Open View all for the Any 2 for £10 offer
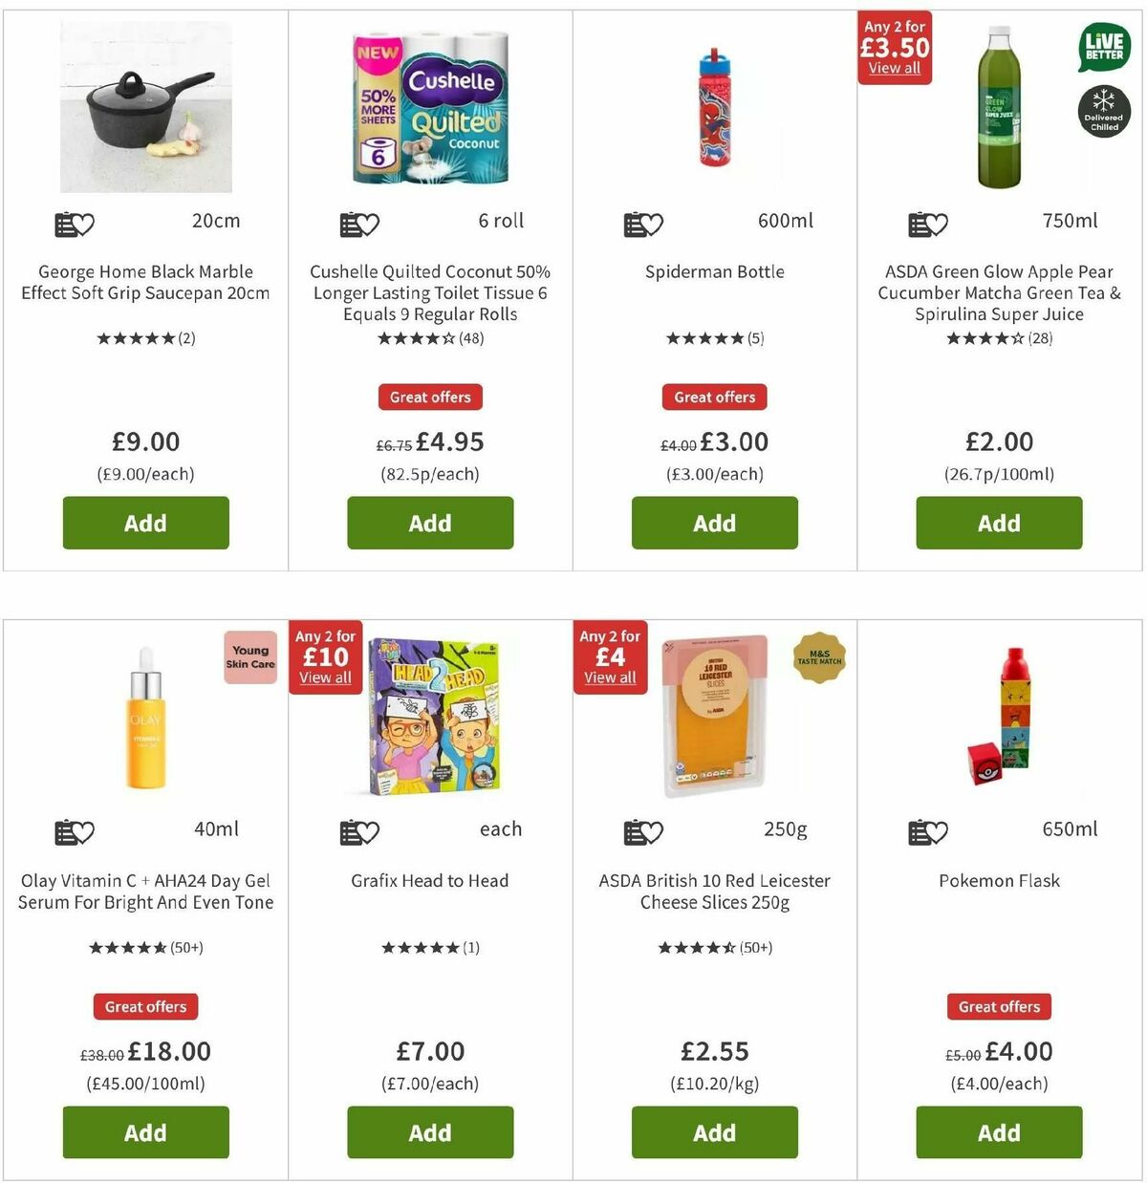Viewport: 1147px width, 1183px height. click(325, 678)
